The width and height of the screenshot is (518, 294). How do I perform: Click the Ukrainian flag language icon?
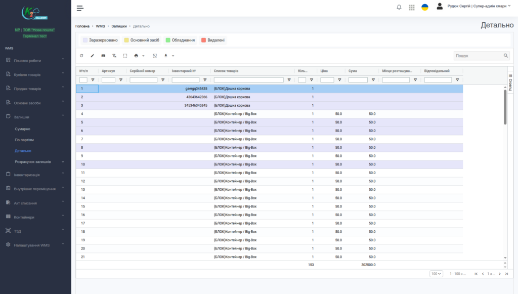pos(425,8)
